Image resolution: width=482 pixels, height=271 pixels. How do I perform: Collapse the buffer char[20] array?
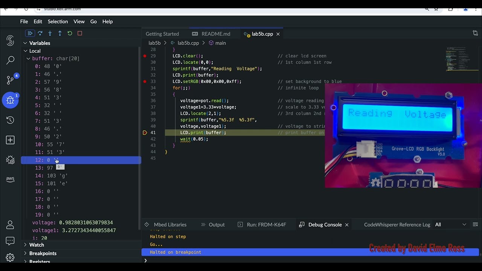click(28, 58)
